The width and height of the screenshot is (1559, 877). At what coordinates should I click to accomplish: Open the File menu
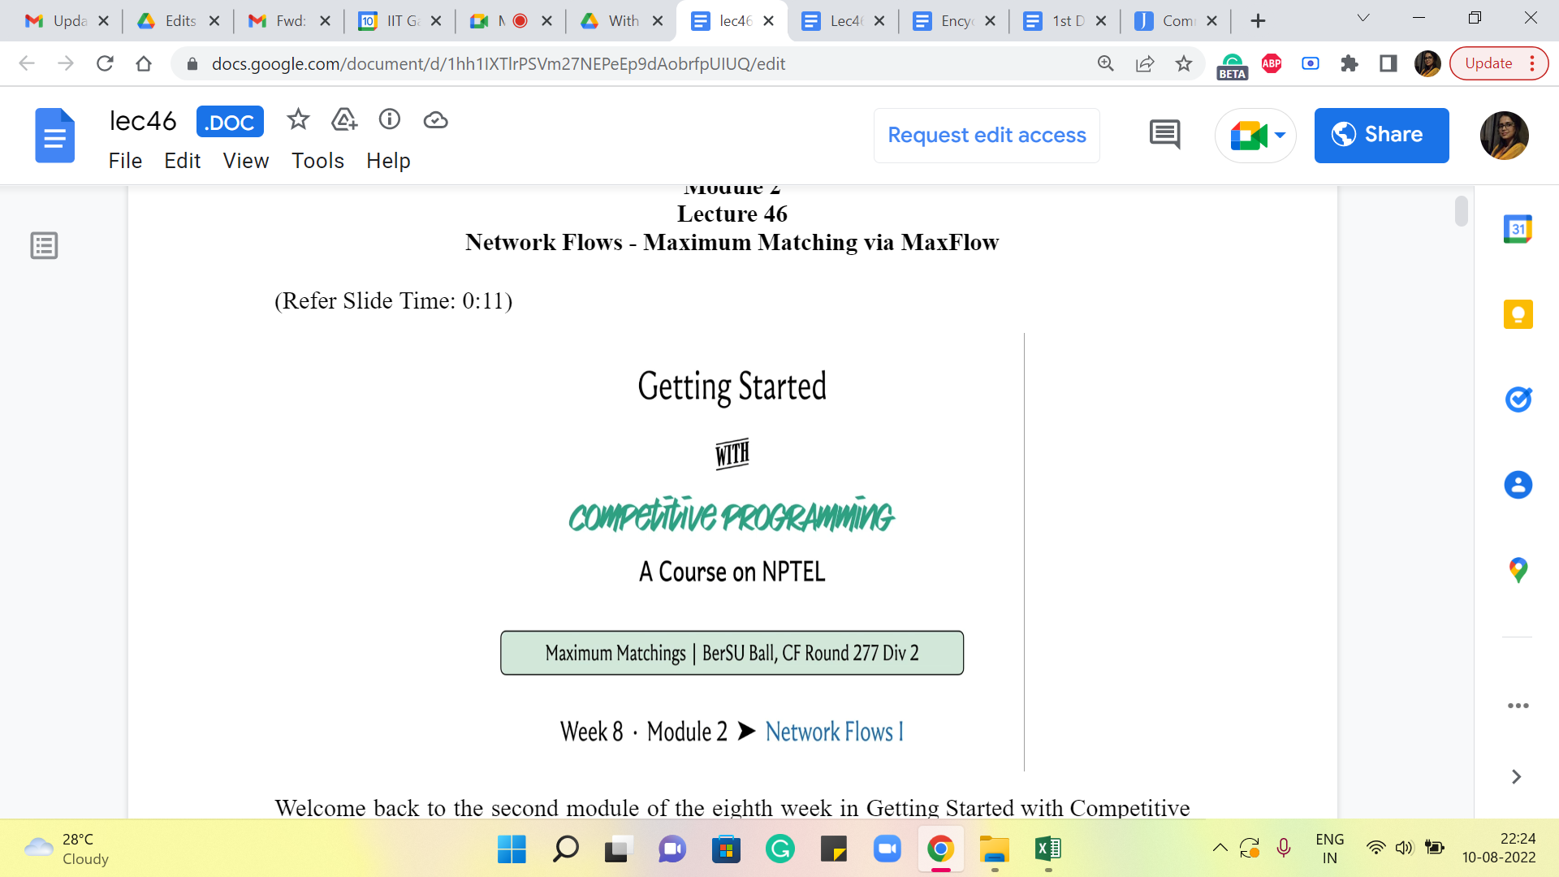pos(125,161)
